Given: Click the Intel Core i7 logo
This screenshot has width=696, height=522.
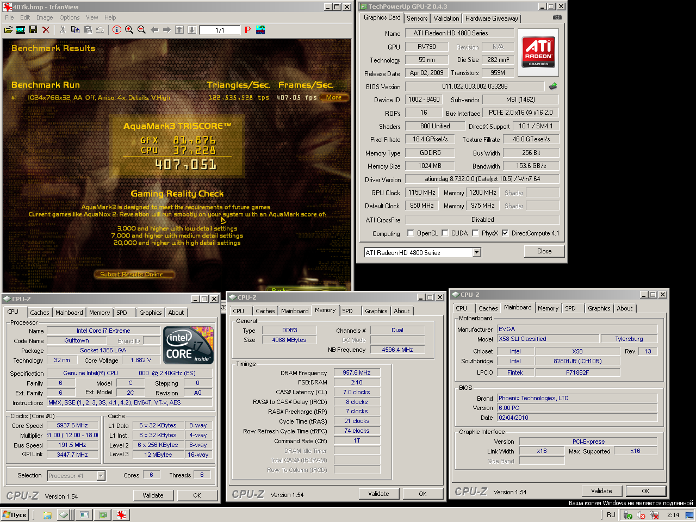Looking at the screenshot, I should click(189, 345).
